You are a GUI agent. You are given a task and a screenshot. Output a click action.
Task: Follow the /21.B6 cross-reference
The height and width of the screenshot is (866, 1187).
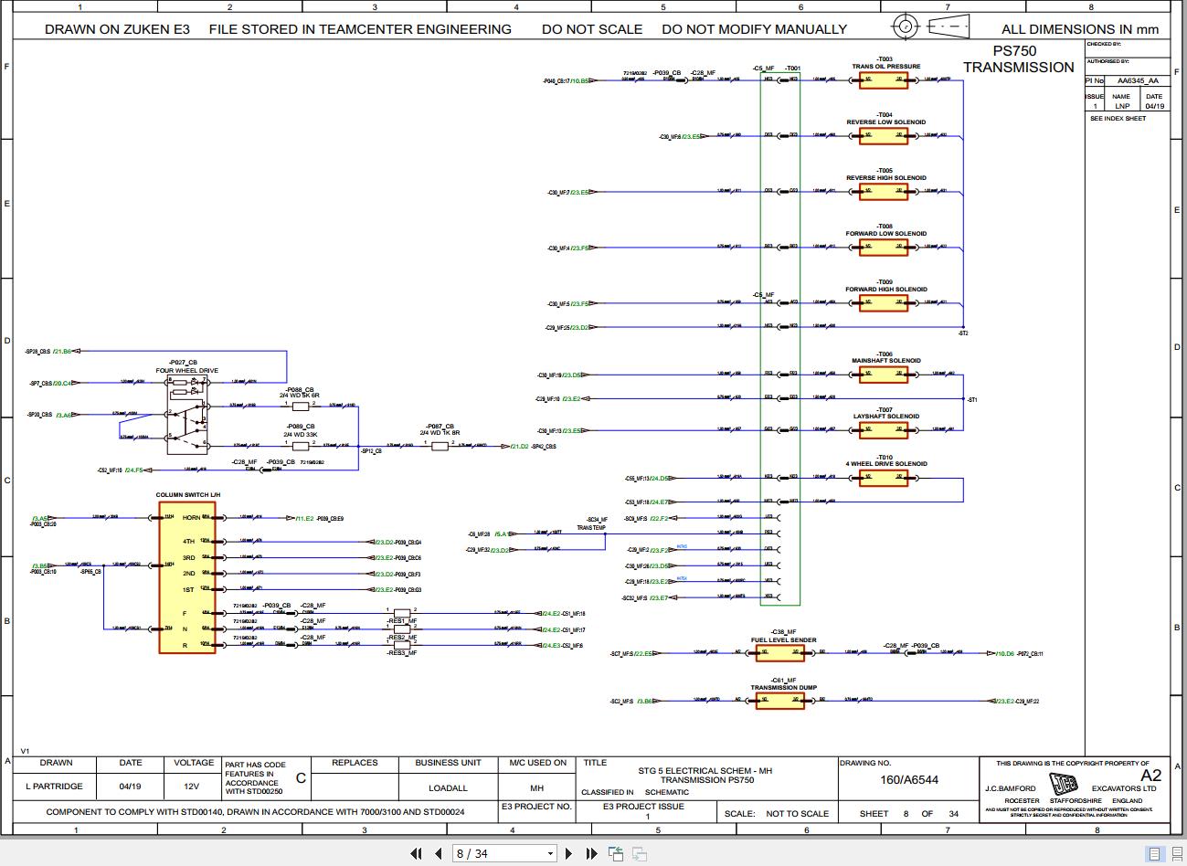62,351
